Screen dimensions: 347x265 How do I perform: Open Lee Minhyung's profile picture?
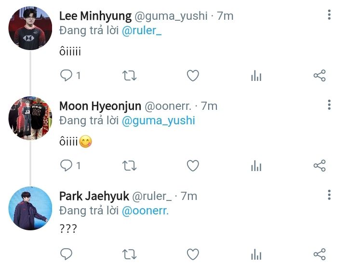(x=30, y=29)
